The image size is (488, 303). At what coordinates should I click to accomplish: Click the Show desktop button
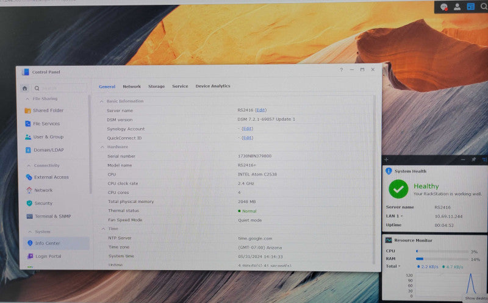[476, 298]
